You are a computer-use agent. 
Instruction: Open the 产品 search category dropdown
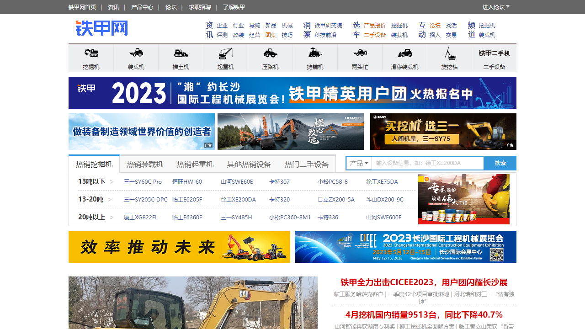(359, 163)
